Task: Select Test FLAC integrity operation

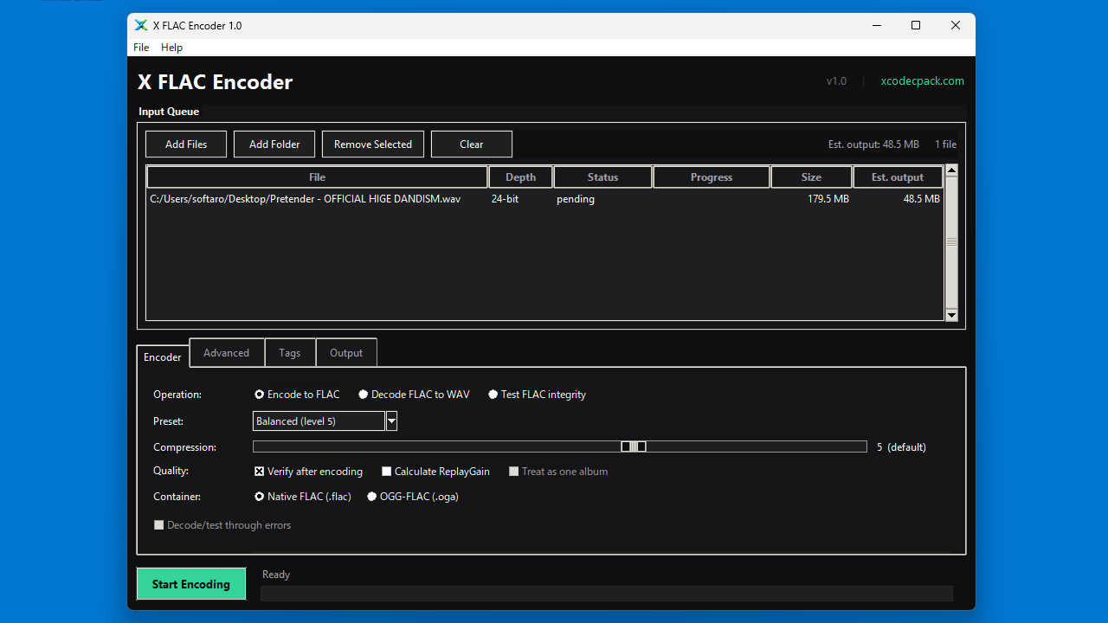Action: pos(537,395)
